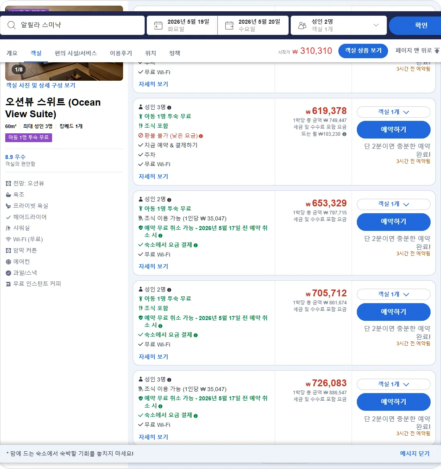Click info icon next to 환불 불가 (낮은 요금)
Viewport: 441px width, 469px height.
click(201, 136)
